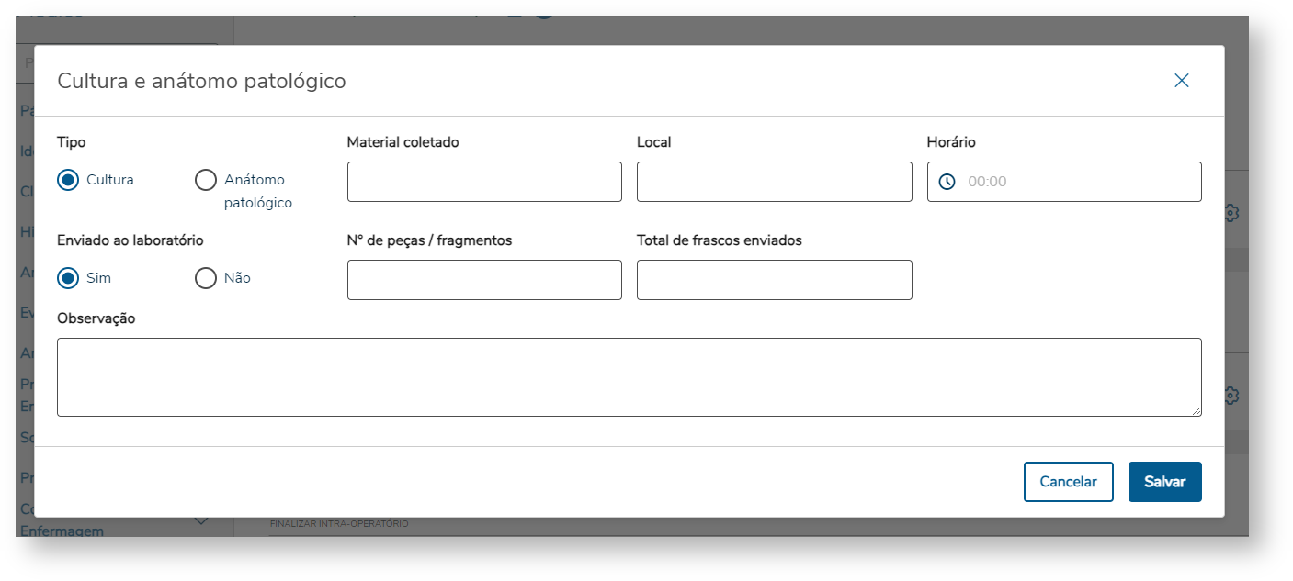This screenshot has width=1293, height=581.
Task: Click the Salvar button
Action: pyautogui.click(x=1165, y=482)
